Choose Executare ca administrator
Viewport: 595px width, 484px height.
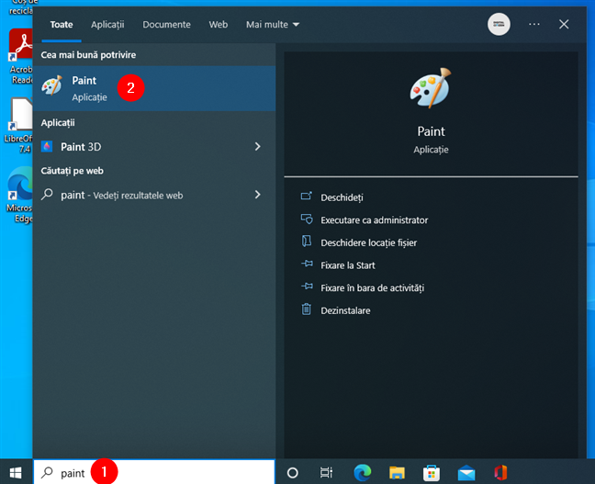click(374, 220)
